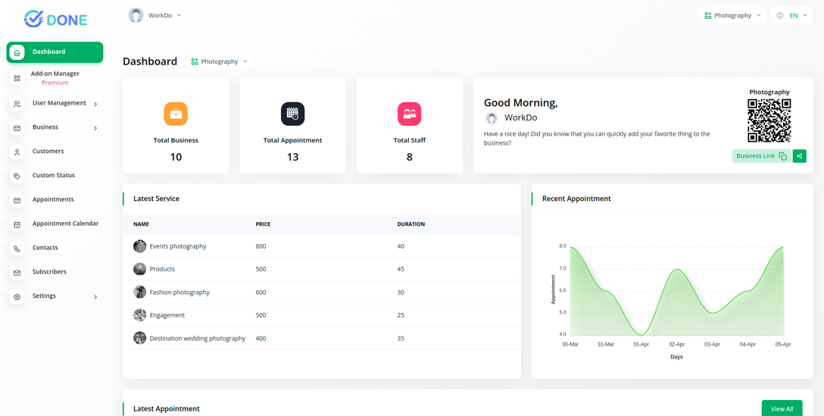
Task: Click the Add-on Manager grid icon
Action: coord(17,78)
